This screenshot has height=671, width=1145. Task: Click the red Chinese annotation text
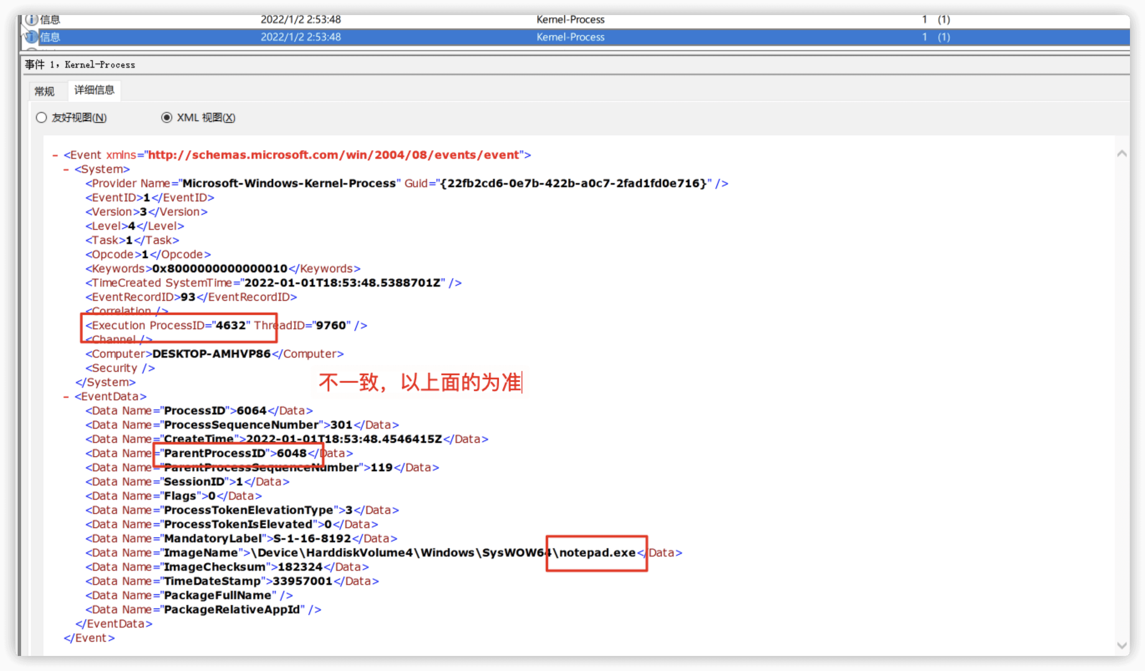[x=420, y=382]
